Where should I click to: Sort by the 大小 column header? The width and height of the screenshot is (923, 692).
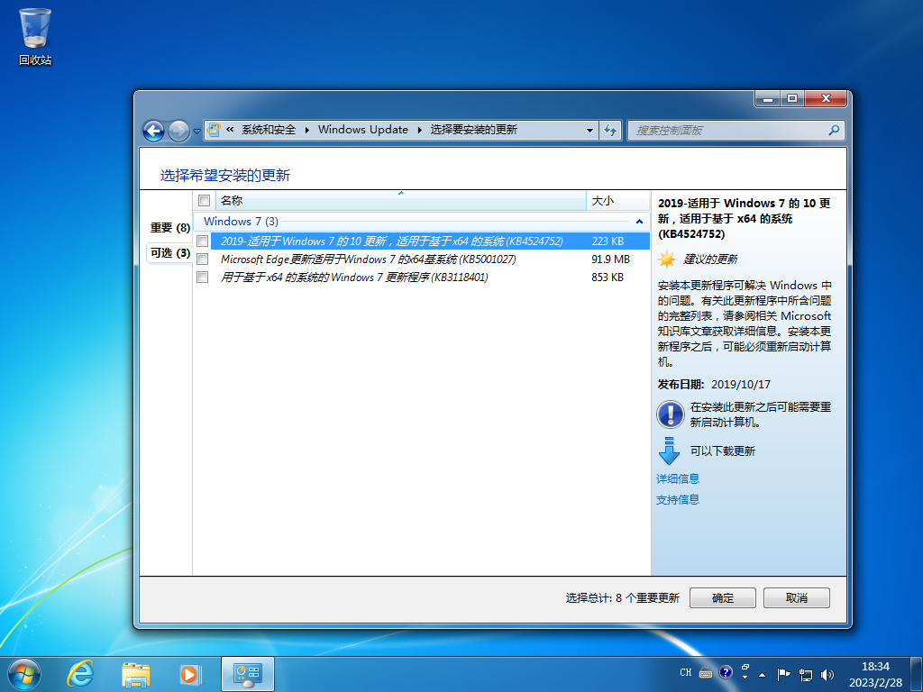click(618, 201)
